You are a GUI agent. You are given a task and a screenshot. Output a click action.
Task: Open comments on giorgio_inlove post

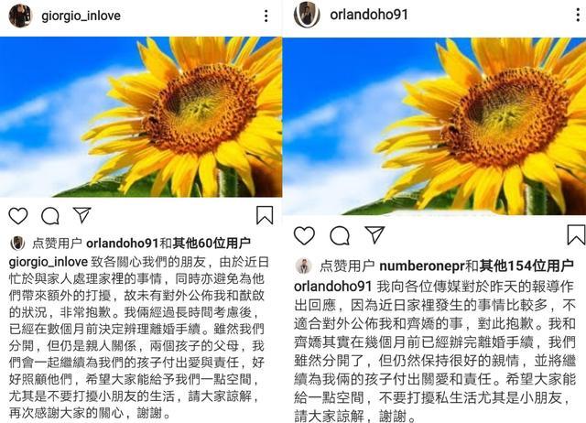tap(50, 215)
